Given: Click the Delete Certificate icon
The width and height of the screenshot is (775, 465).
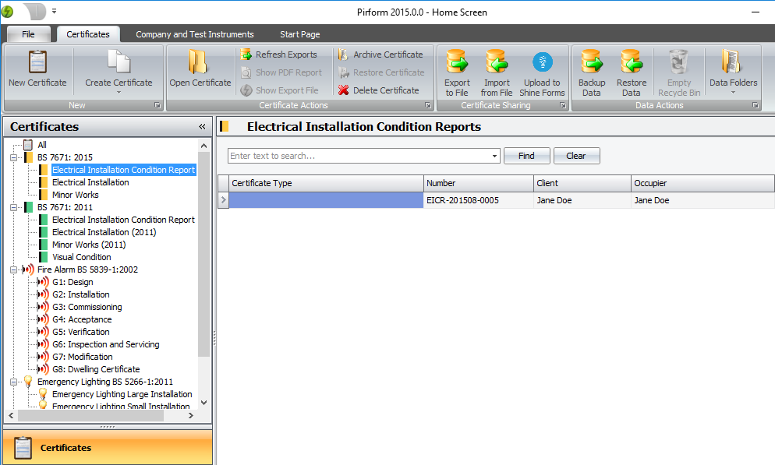Looking at the screenshot, I should pos(344,90).
